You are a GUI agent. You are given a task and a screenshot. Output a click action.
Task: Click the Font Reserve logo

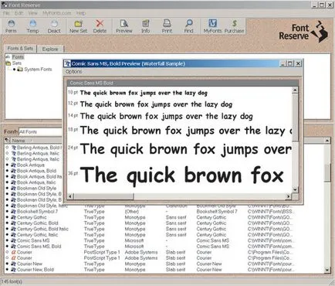303,32
